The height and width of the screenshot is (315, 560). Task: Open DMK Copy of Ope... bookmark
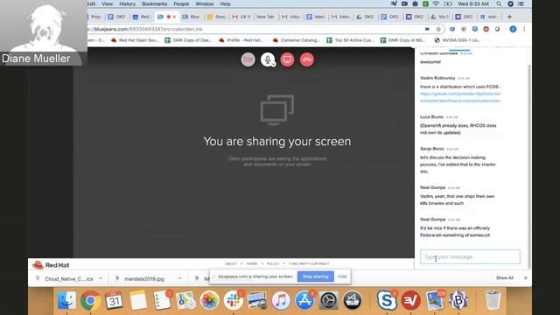pos(188,40)
